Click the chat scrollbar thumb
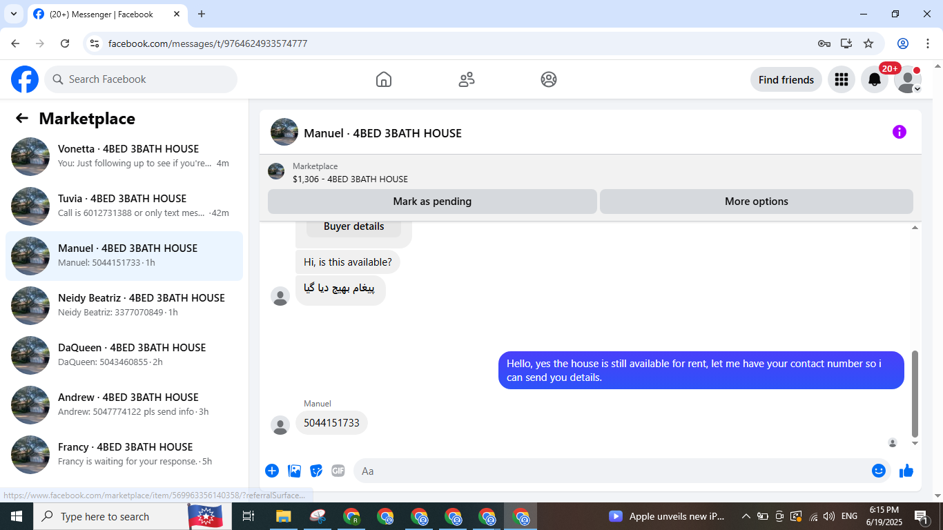 point(915,393)
